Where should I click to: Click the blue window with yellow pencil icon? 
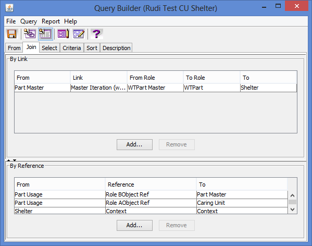coord(79,34)
